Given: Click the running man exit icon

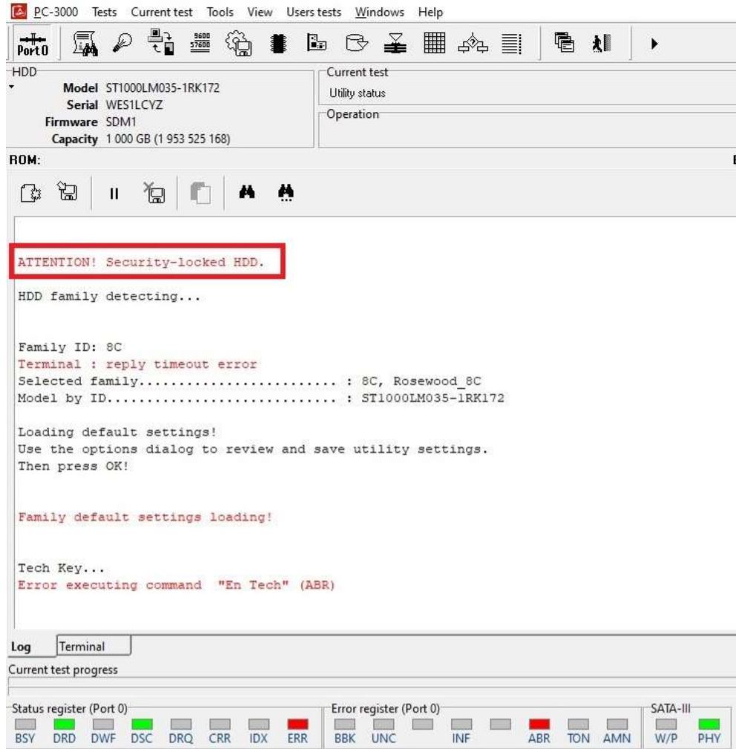Looking at the screenshot, I should pos(602,43).
